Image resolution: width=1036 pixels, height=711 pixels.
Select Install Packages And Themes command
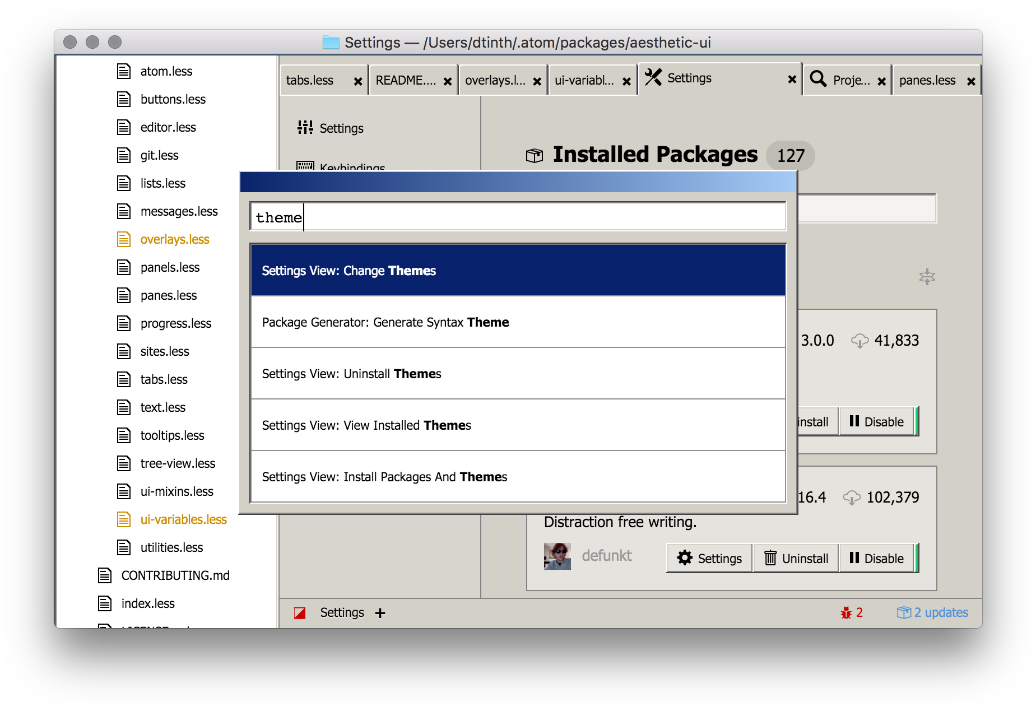518,477
